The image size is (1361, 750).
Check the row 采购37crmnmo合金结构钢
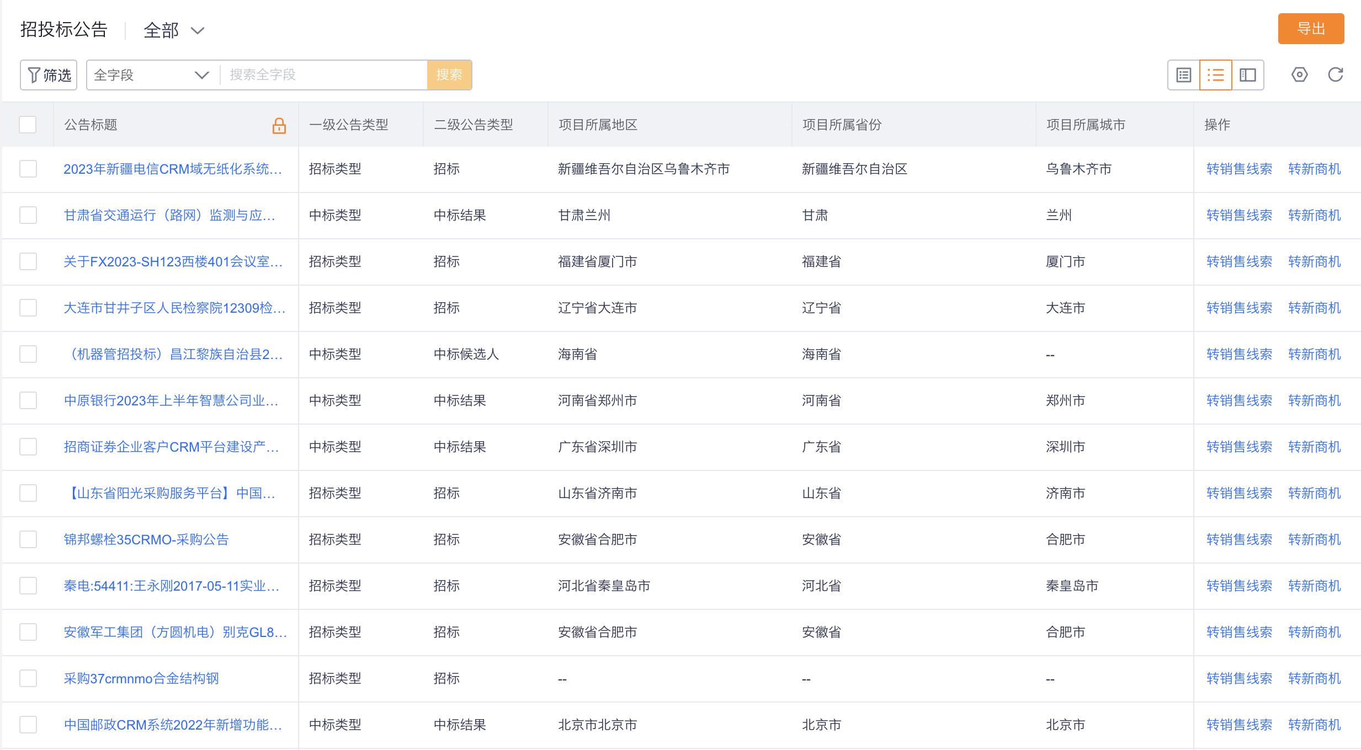[28, 678]
